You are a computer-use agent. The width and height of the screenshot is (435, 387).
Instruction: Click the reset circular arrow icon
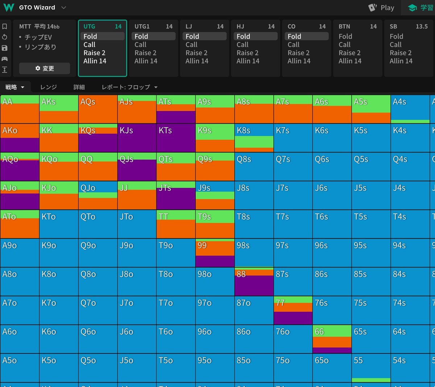coord(5,37)
